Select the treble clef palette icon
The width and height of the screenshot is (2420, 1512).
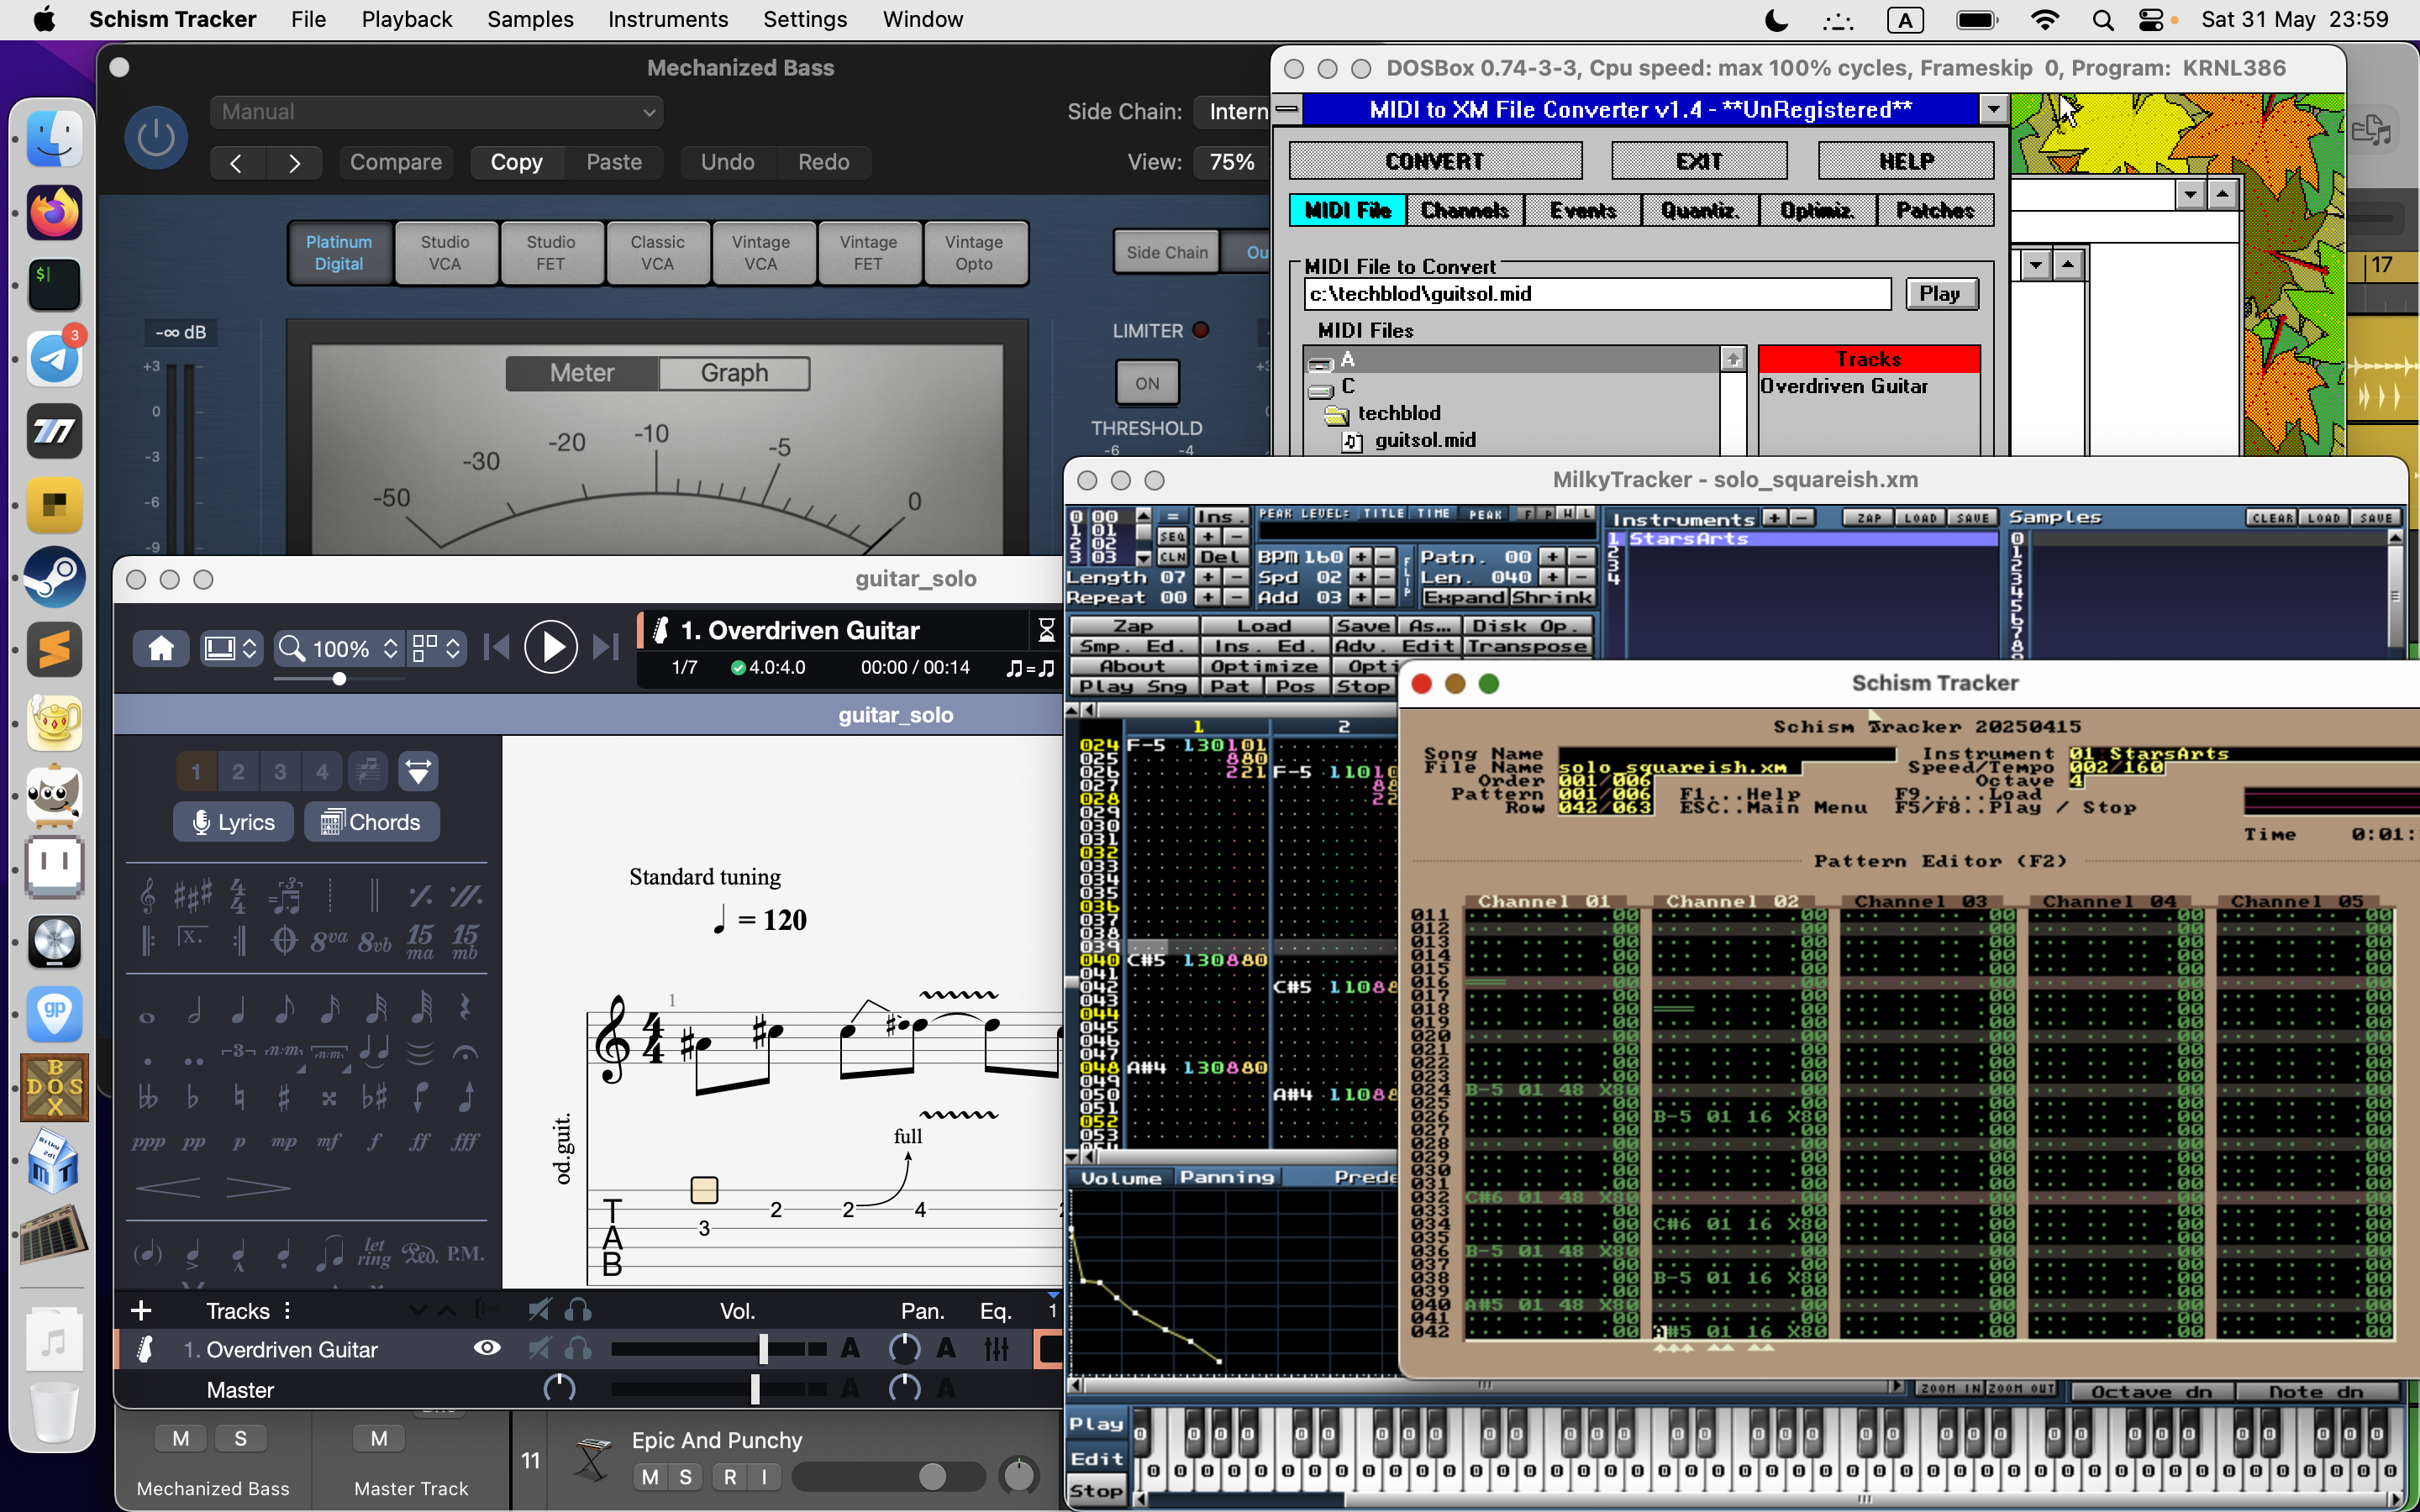(148, 895)
